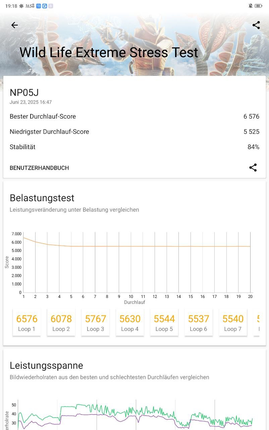This screenshot has height=430, width=269.
Task: Tap the title Wild Life Extreme Stress Test
Action: (x=109, y=53)
